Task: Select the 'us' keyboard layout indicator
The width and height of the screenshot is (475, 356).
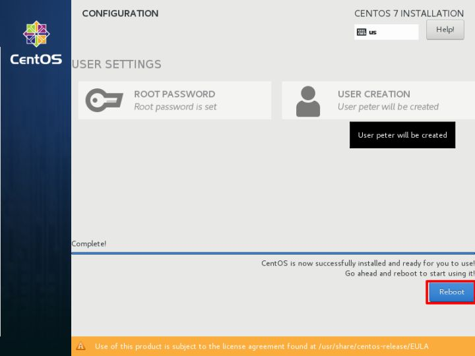Action: click(373, 32)
